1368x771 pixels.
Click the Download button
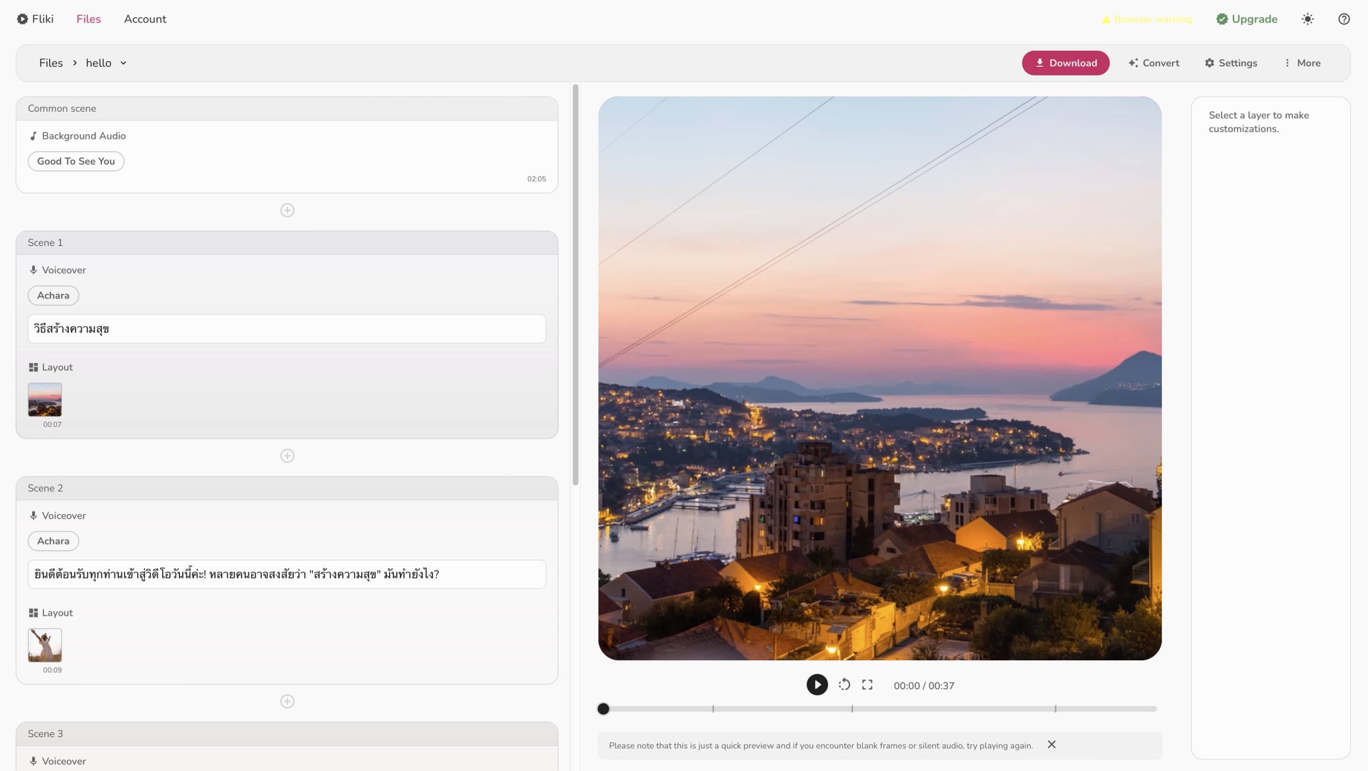(x=1066, y=63)
